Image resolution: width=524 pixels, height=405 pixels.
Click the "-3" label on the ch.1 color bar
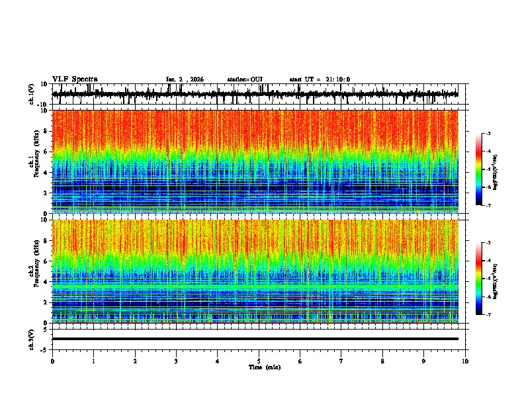(x=488, y=133)
